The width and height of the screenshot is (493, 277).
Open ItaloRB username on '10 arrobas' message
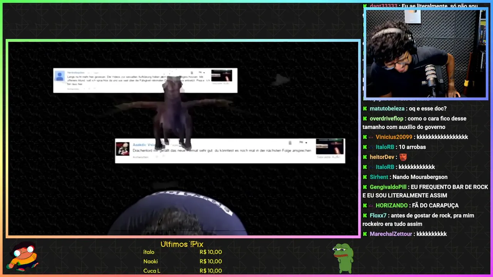385,147
